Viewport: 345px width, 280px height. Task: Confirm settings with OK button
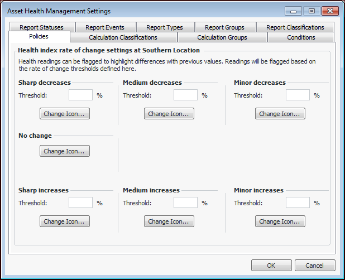click(271, 265)
